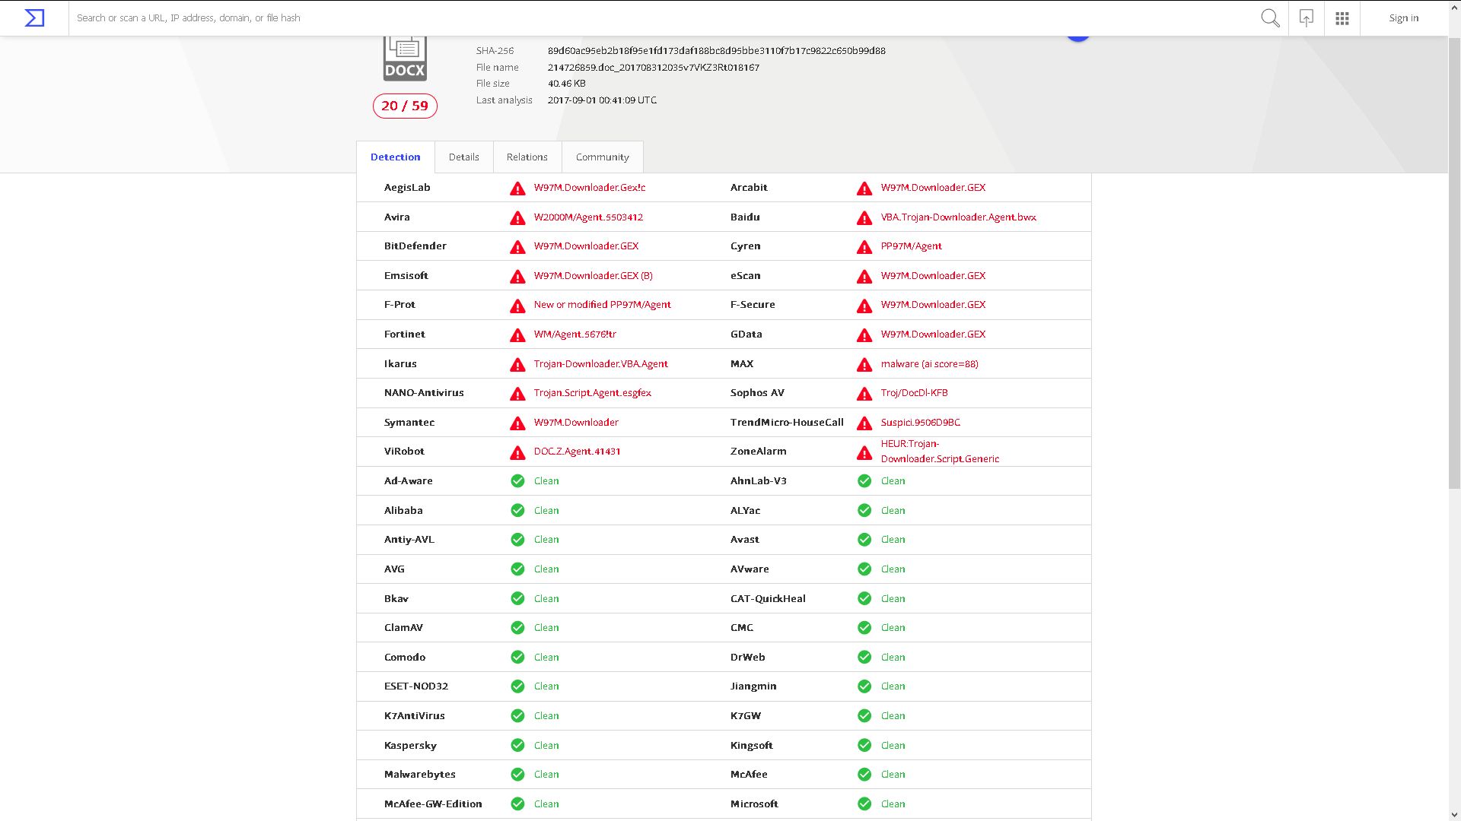
Task: Select the DOC.Z.Agent.41431 result
Action: [578, 452]
